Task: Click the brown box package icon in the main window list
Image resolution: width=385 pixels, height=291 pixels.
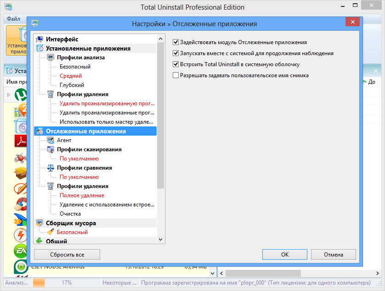Action: 21,173
